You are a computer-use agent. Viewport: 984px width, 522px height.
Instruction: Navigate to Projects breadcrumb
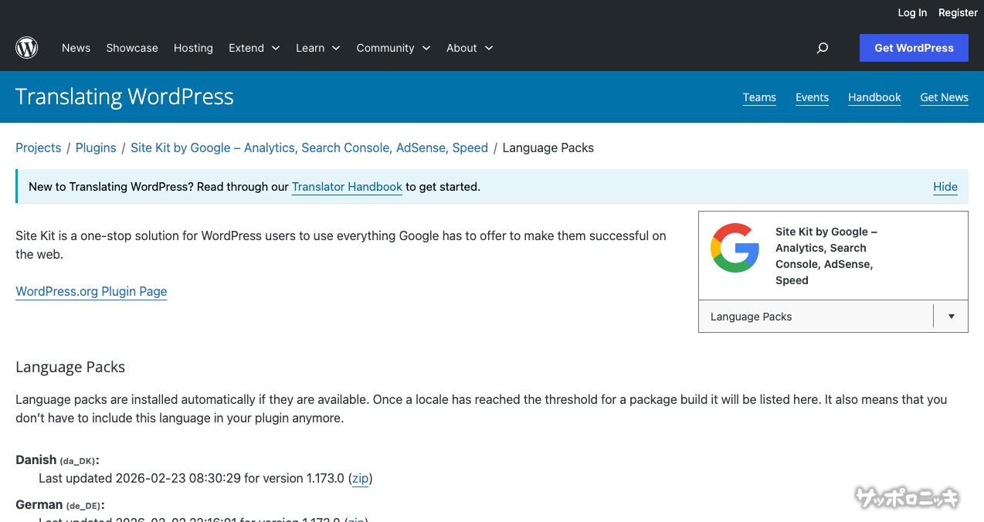38,147
